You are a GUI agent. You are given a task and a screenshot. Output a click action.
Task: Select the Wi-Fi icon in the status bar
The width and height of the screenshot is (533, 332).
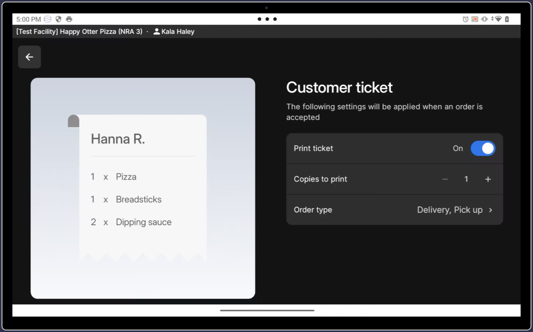498,19
